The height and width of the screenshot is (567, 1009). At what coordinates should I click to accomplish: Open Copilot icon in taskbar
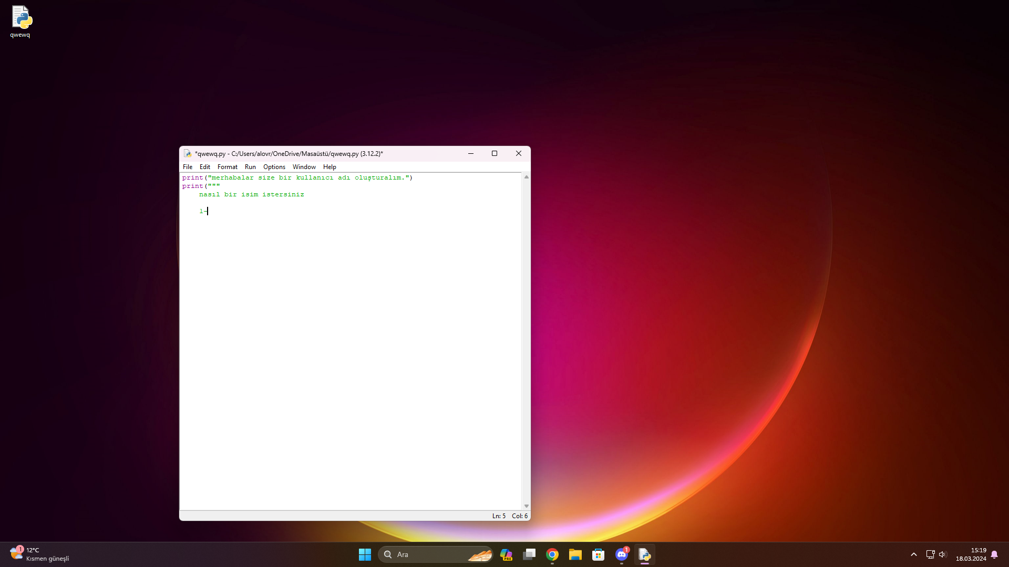point(506,554)
